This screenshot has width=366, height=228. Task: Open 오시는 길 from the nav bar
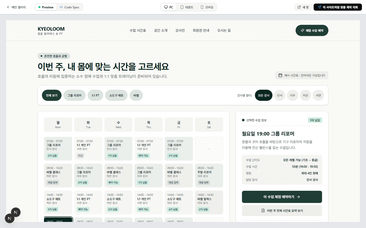coord(224,30)
